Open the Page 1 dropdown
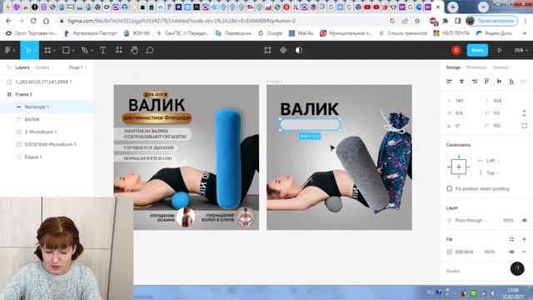This screenshot has width=533, height=300. [x=78, y=67]
